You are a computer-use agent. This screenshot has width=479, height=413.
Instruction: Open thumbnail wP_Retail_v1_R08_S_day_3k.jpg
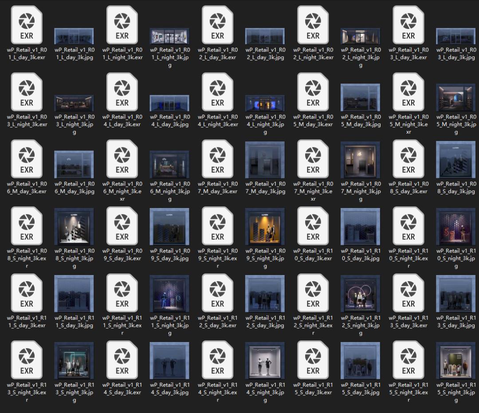(456, 160)
